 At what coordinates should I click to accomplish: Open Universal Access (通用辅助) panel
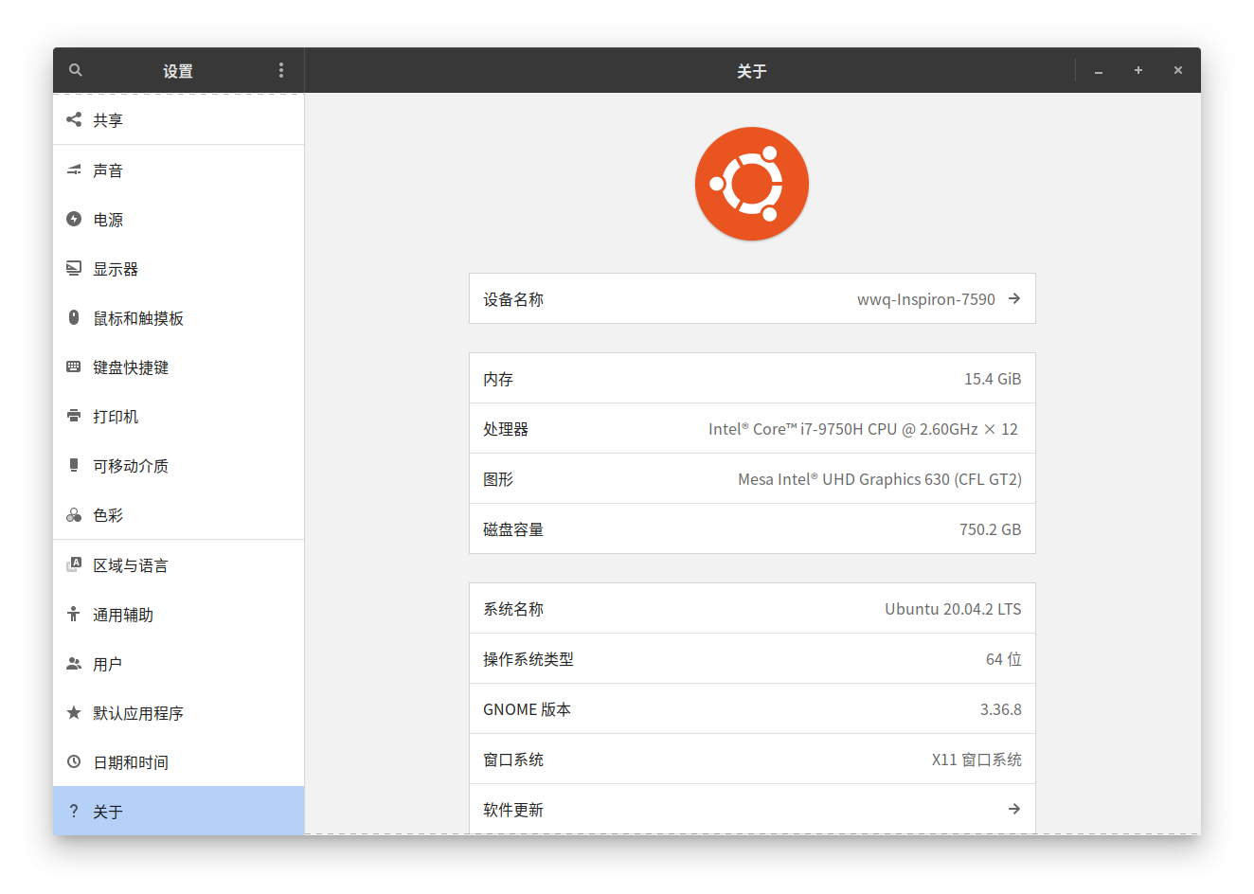click(123, 615)
